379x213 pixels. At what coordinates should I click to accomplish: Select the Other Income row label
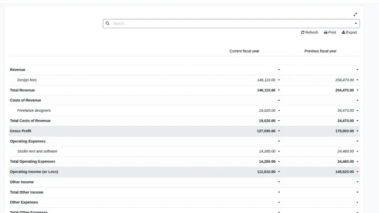click(x=22, y=182)
